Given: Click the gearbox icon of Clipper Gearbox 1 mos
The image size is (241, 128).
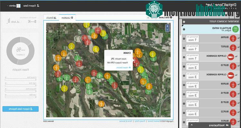Looking at the screenshot, I should 231,57.
